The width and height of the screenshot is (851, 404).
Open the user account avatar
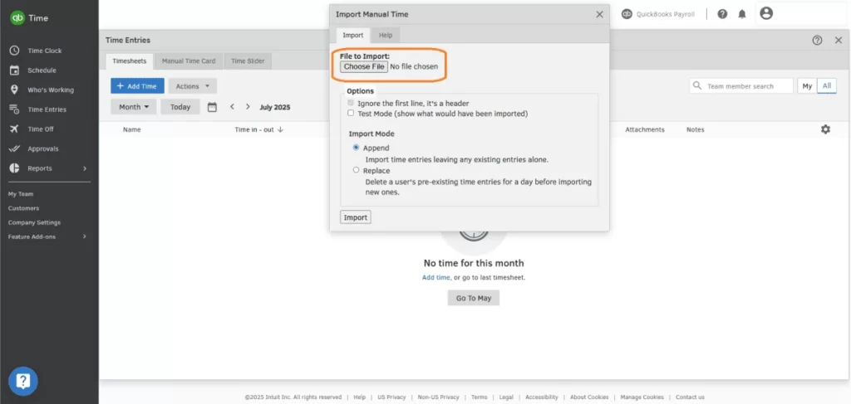(766, 13)
